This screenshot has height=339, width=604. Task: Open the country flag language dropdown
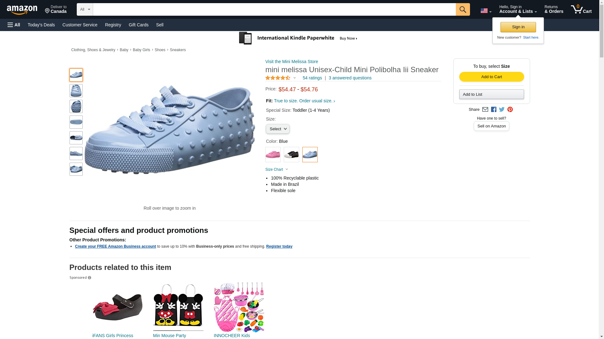click(x=486, y=11)
